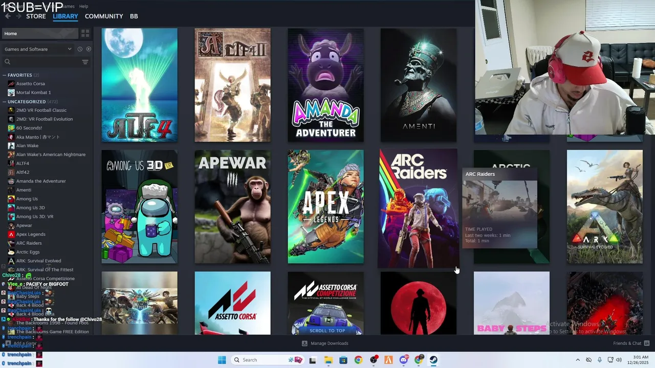Screen dimensions: 655x368
Task: Switch to the grid collections view icon
Action: [x=85, y=33]
